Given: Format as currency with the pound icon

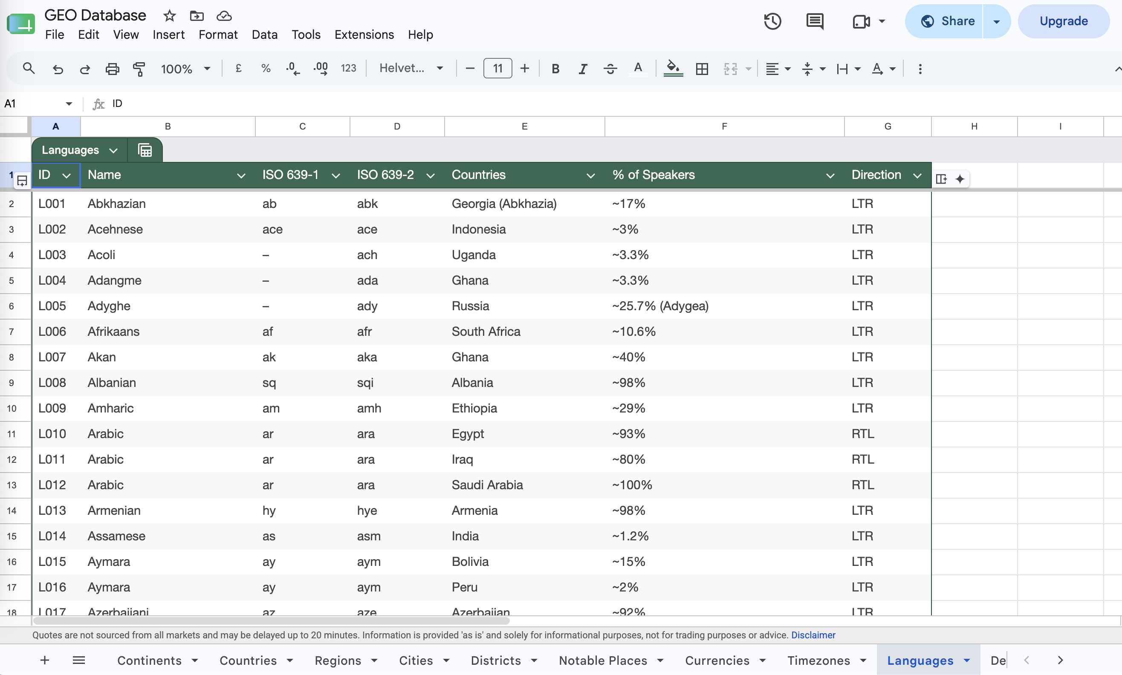Looking at the screenshot, I should click(238, 69).
